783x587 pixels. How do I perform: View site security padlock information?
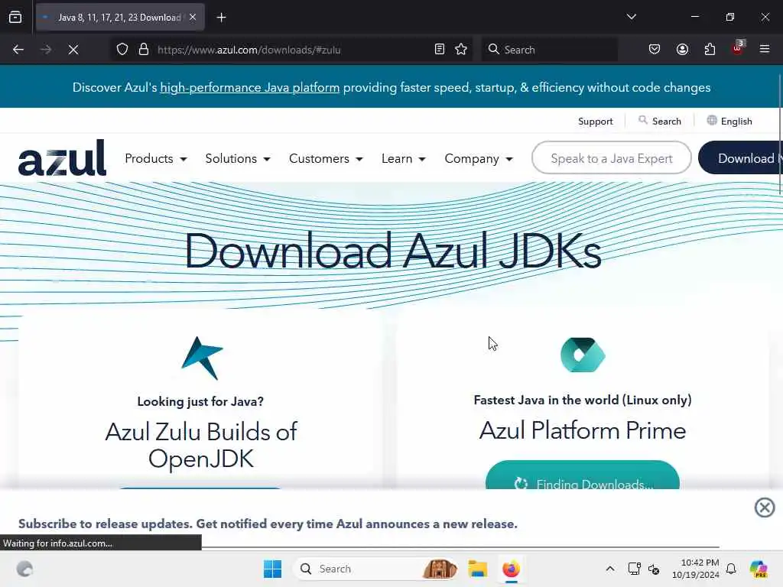(x=144, y=50)
